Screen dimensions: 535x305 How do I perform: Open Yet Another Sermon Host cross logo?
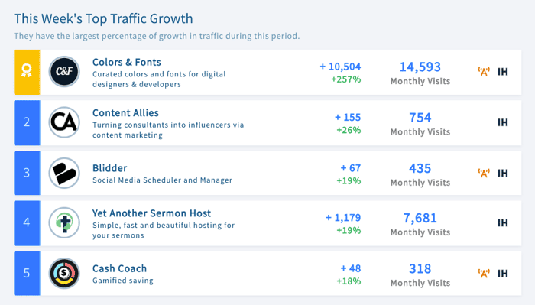[x=64, y=222]
